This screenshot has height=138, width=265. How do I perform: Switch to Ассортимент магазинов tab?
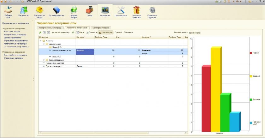click(x=77, y=28)
